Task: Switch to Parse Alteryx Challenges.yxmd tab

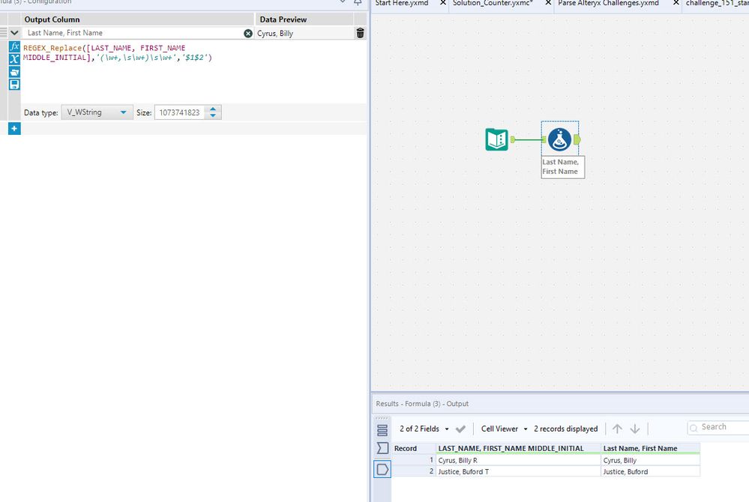Action: click(x=608, y=3)
